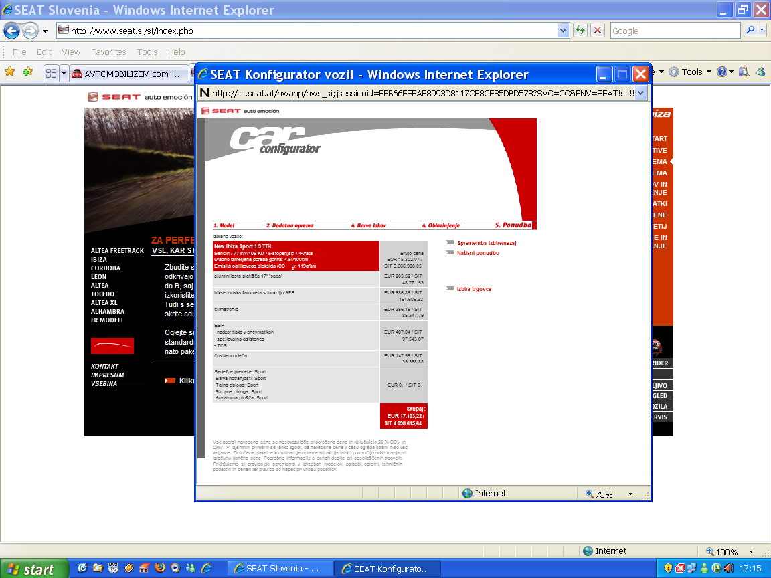The width and height of the screenshot is (771, 578).
Task: Click red car silhouette thumbnail on SEAT page
Action: pyautogui.click(x=112, y=345)
